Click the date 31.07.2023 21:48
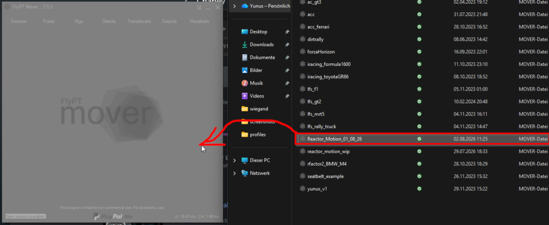This screenshot has width=549, height=225. pos(471,14)
